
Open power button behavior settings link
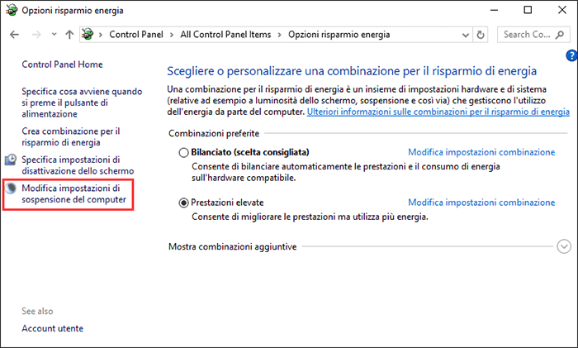(82, 102)
